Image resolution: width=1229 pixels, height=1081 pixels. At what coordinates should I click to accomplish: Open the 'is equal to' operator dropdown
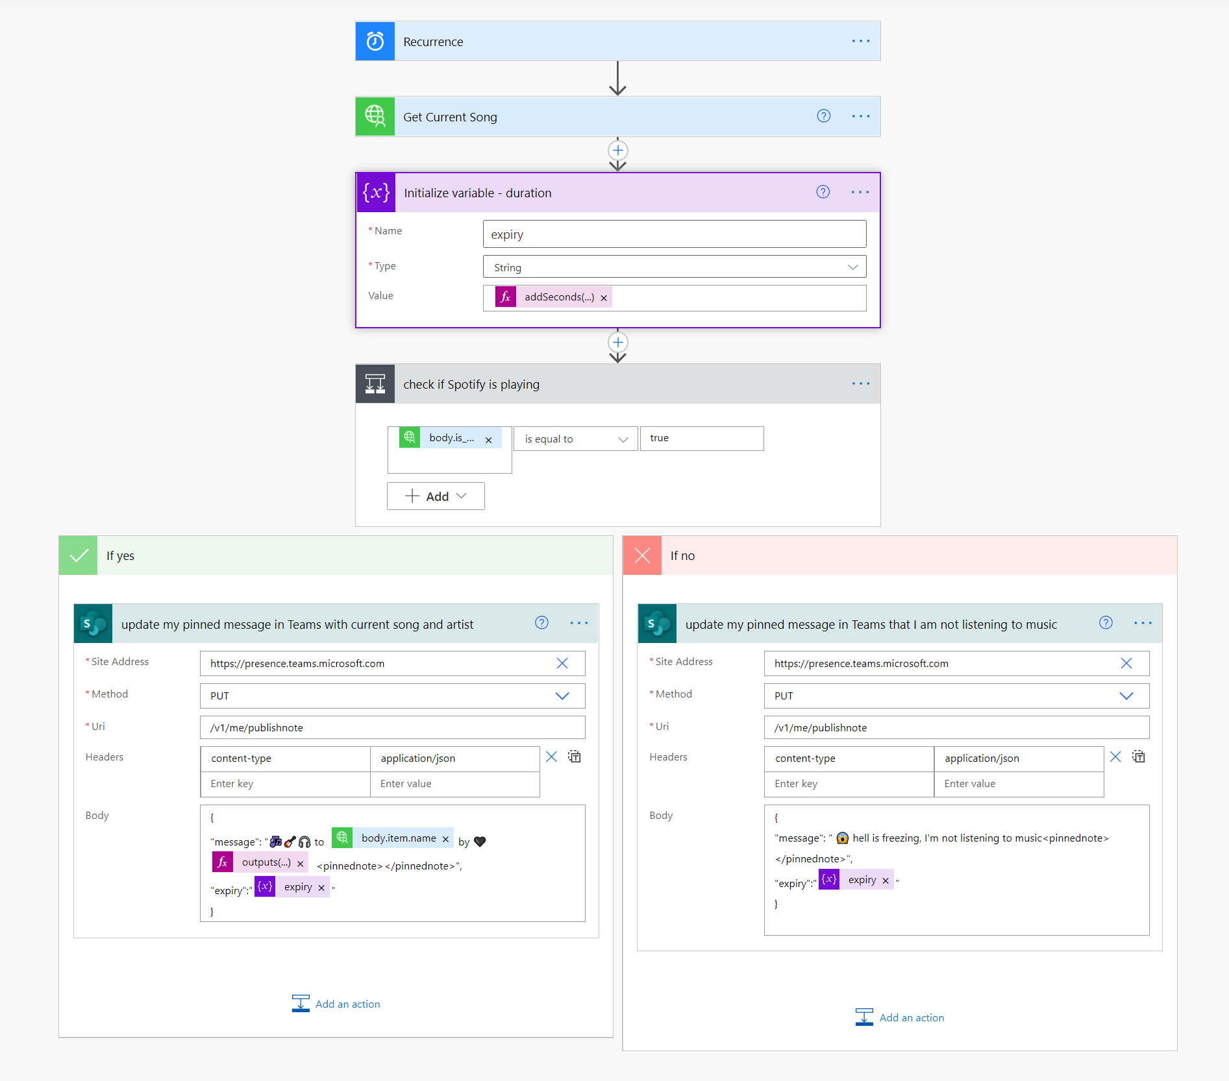coord(576,439)
